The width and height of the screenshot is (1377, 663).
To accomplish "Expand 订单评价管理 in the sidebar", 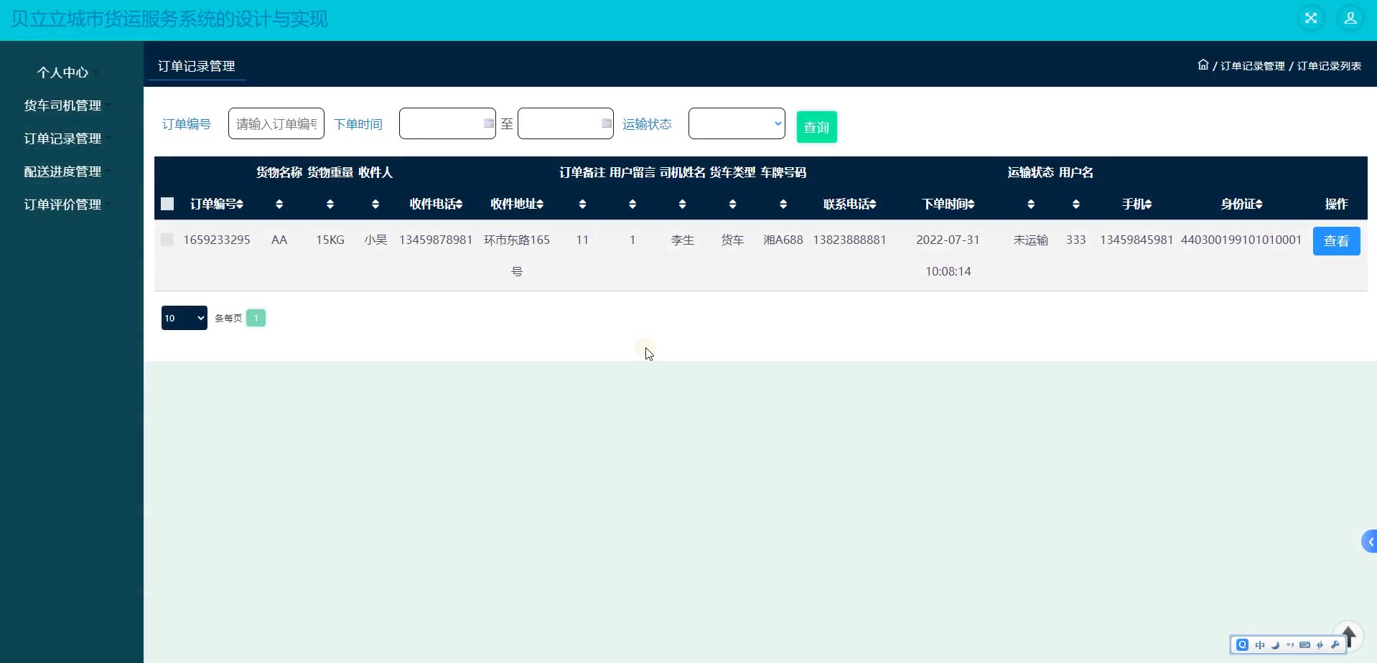I will 62,204.
